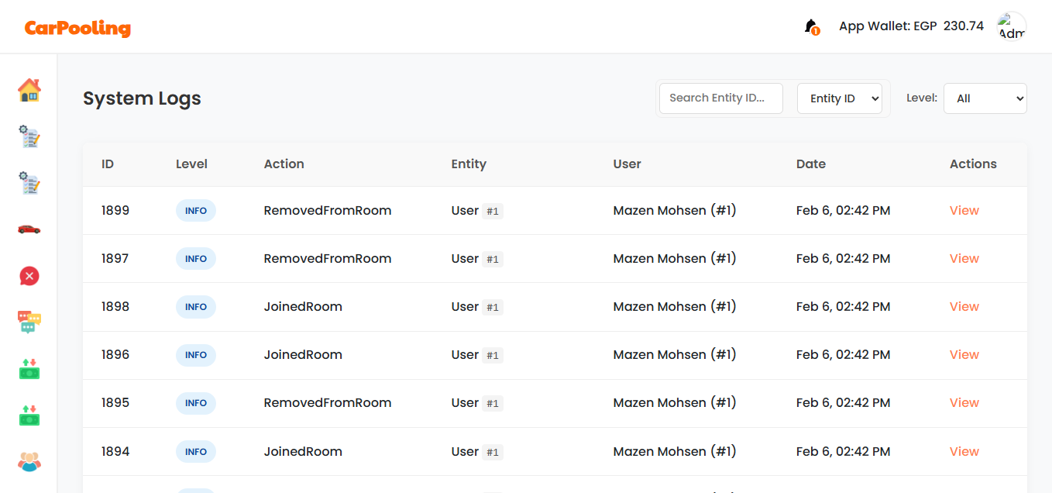The height and width of the screenshot is (493, 1052).
Task: Open View link for log 1894
Action: point(964,452)
